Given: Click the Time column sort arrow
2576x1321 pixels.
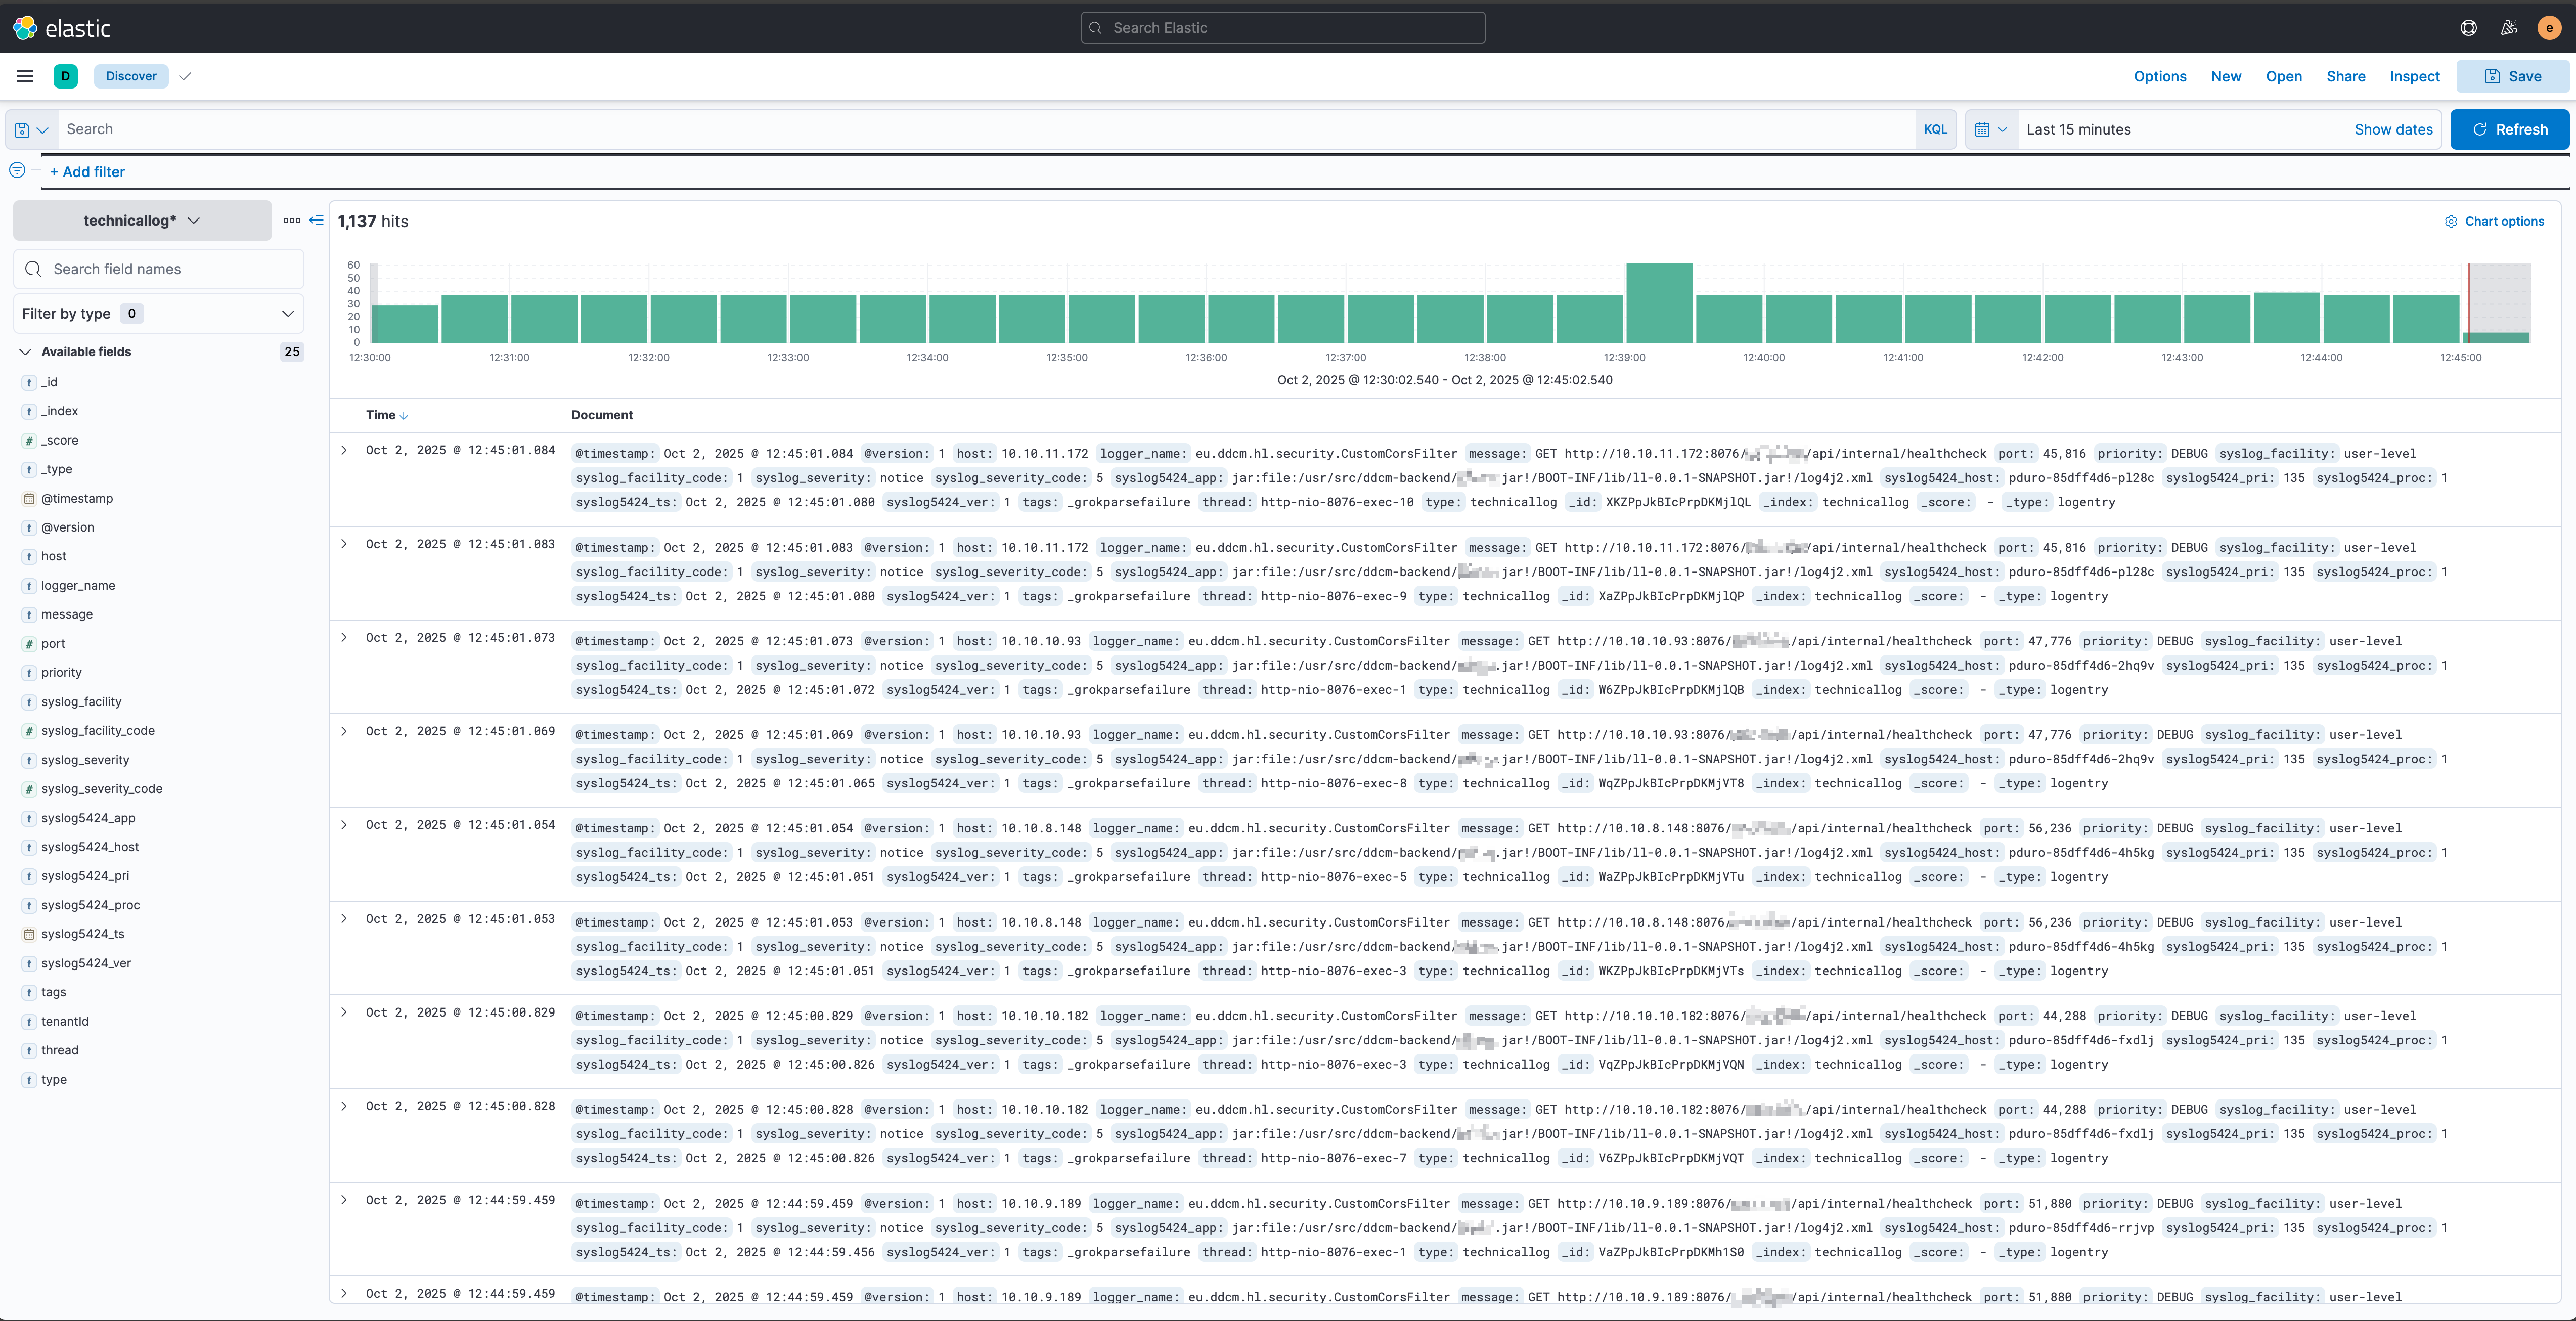Looking at the screenshot, I should pyautogui.click(x=404, y=416).
